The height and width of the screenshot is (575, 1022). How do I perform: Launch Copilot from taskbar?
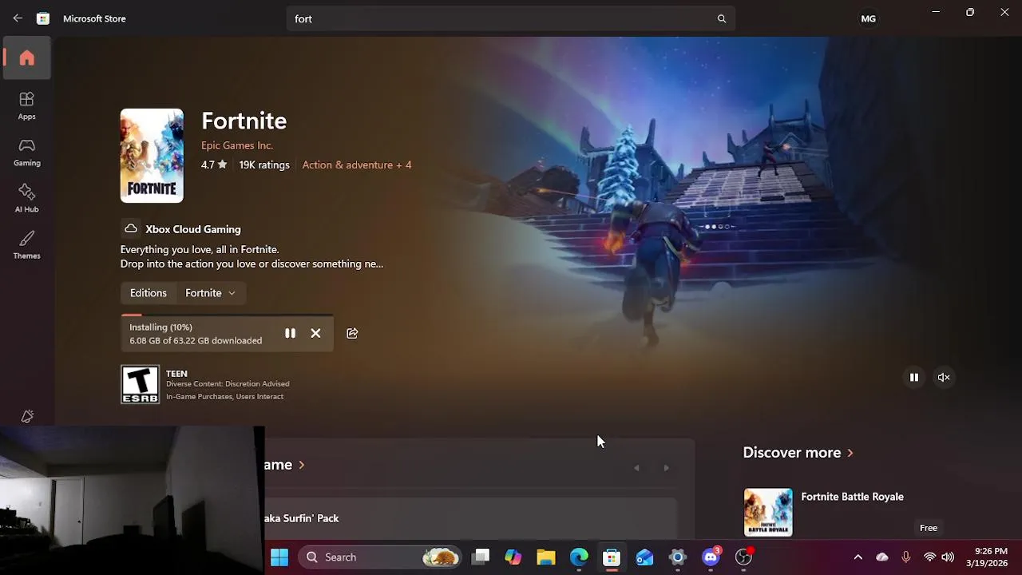513,557
